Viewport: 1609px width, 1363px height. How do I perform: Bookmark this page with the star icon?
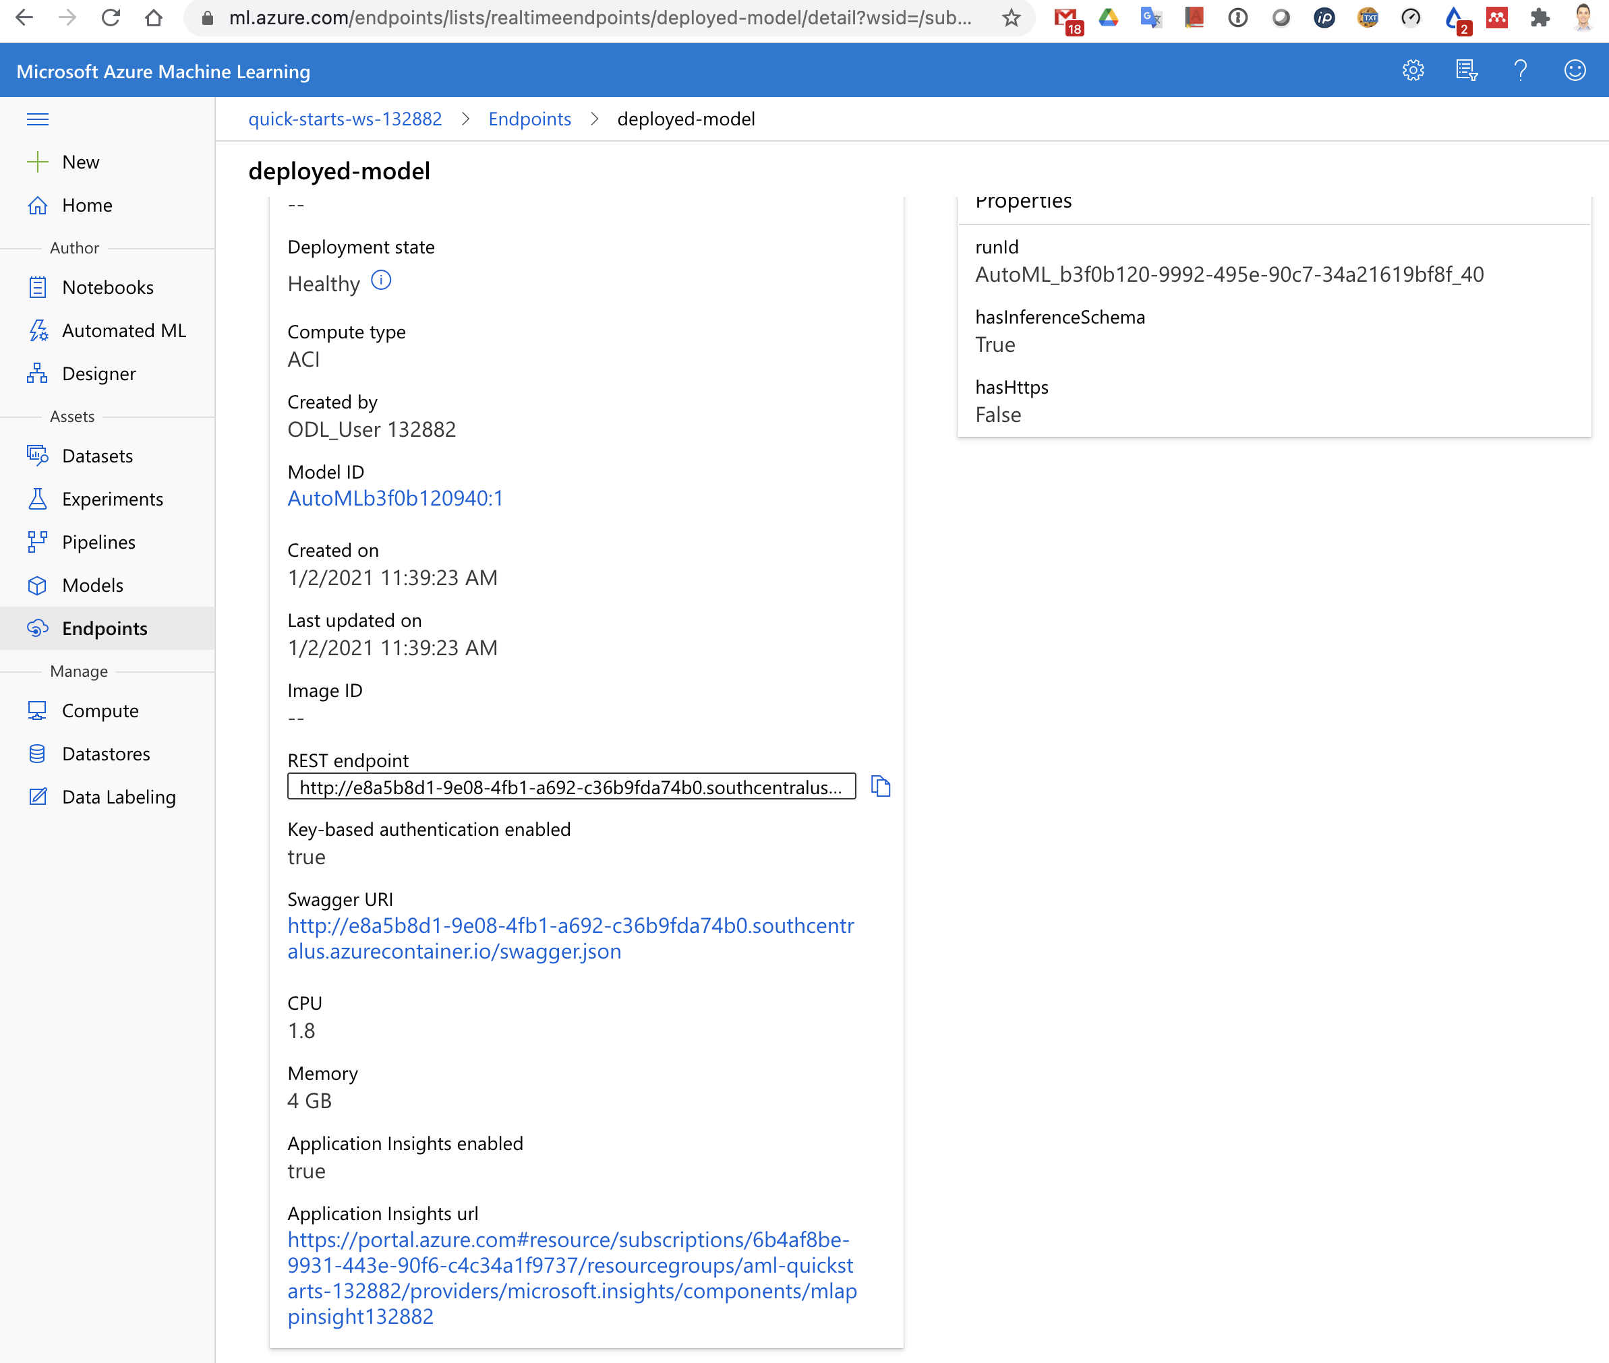[1011, 18]
